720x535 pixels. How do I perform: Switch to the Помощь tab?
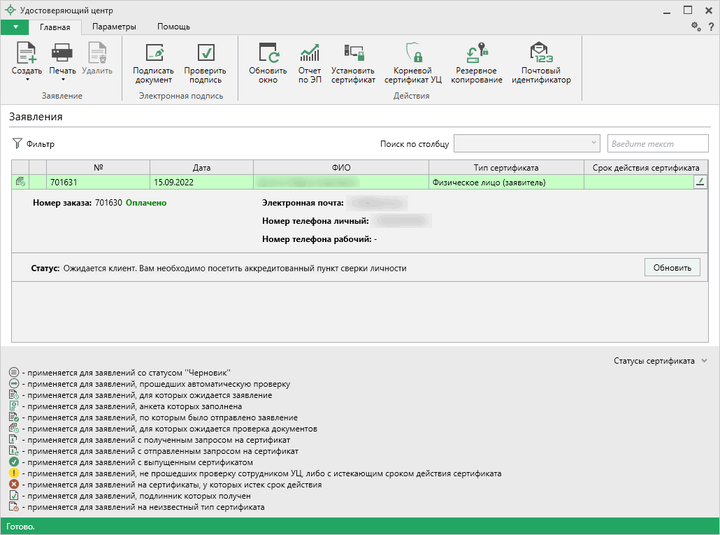pos(173,27)
